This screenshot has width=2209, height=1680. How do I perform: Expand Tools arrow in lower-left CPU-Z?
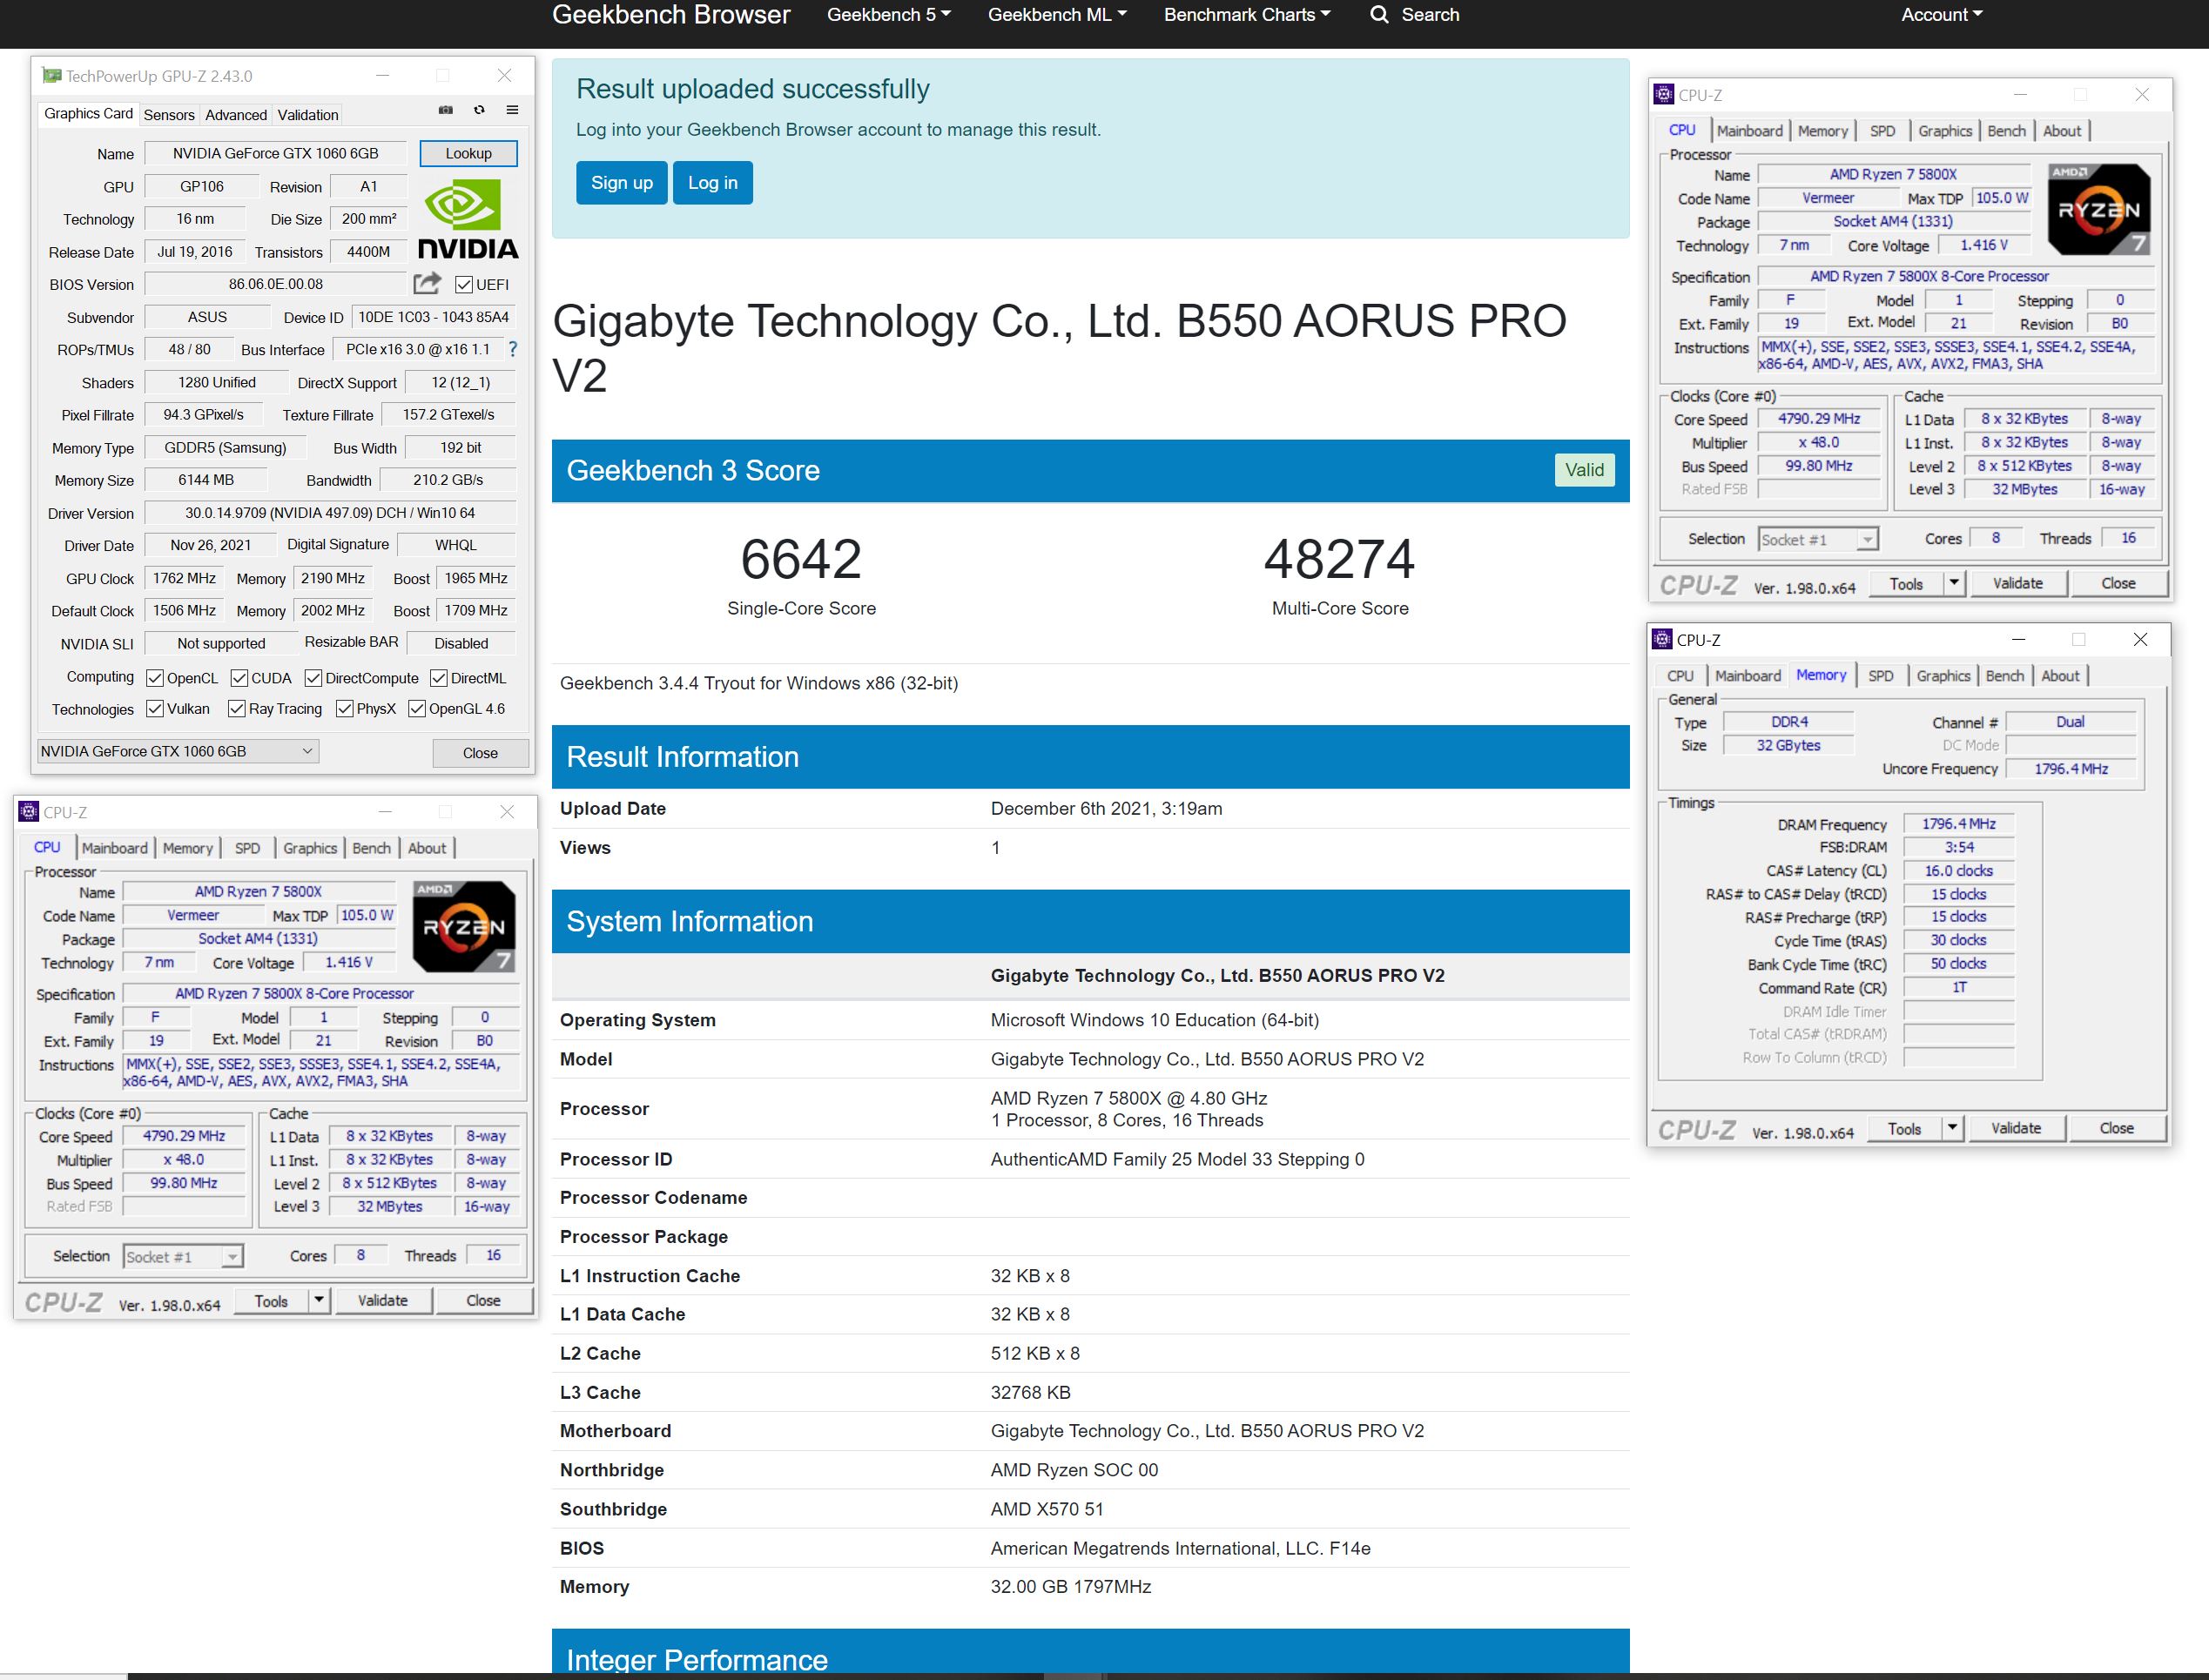[x=318, y=1300]
